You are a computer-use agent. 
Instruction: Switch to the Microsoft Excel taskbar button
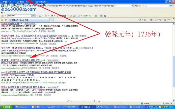pyautogui.click(x=137, y=107)
